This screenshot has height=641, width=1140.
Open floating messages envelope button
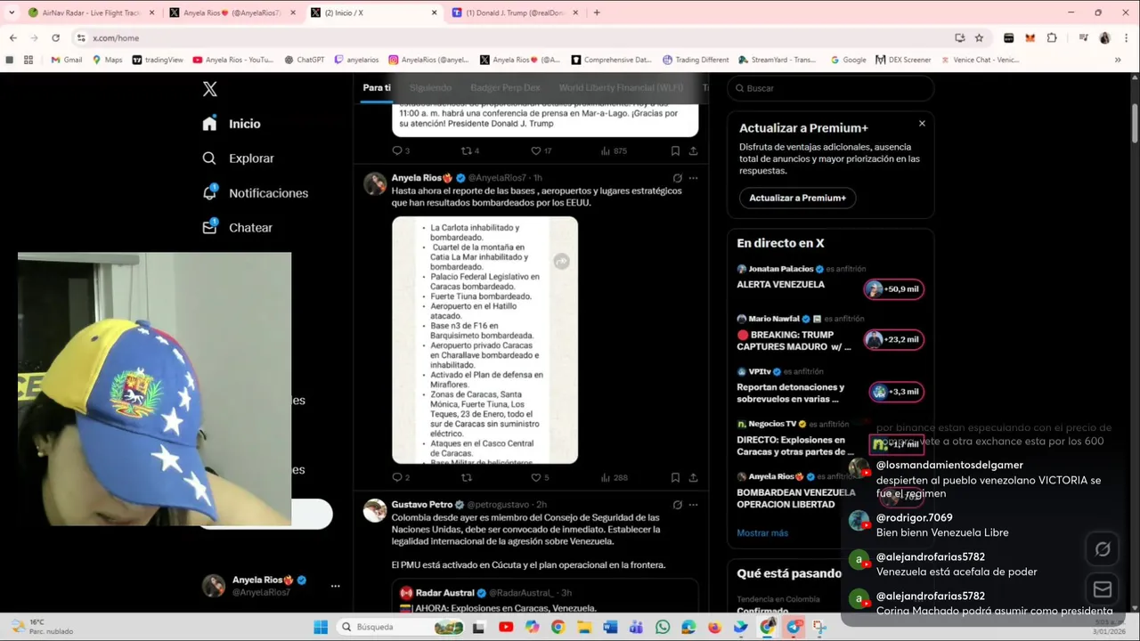click(x=1103, y=589)
